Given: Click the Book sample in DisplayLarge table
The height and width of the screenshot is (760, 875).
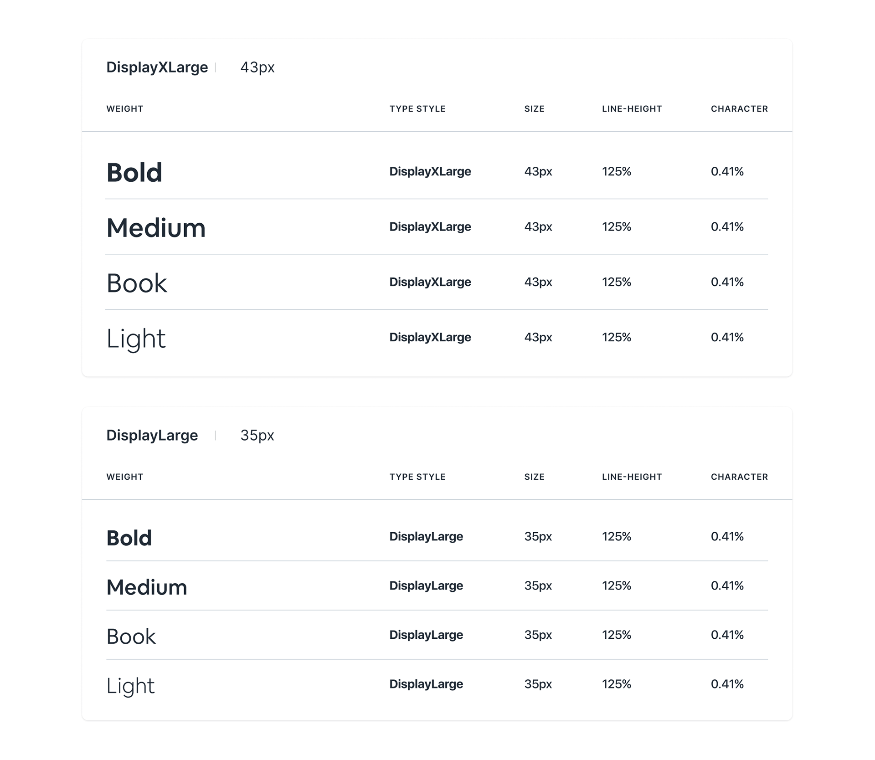Looking at the screenshot, I should 131,637.
